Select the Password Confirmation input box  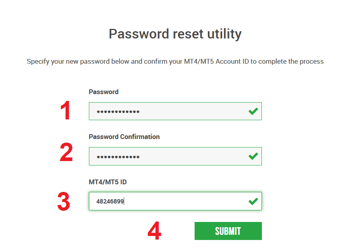[168, 156]
